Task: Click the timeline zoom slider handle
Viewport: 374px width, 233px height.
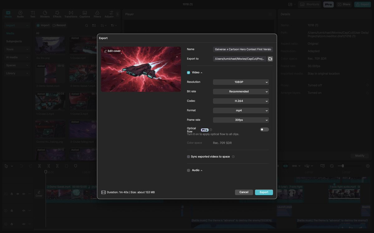Action: pyautogui.click(x=343, y=166)
